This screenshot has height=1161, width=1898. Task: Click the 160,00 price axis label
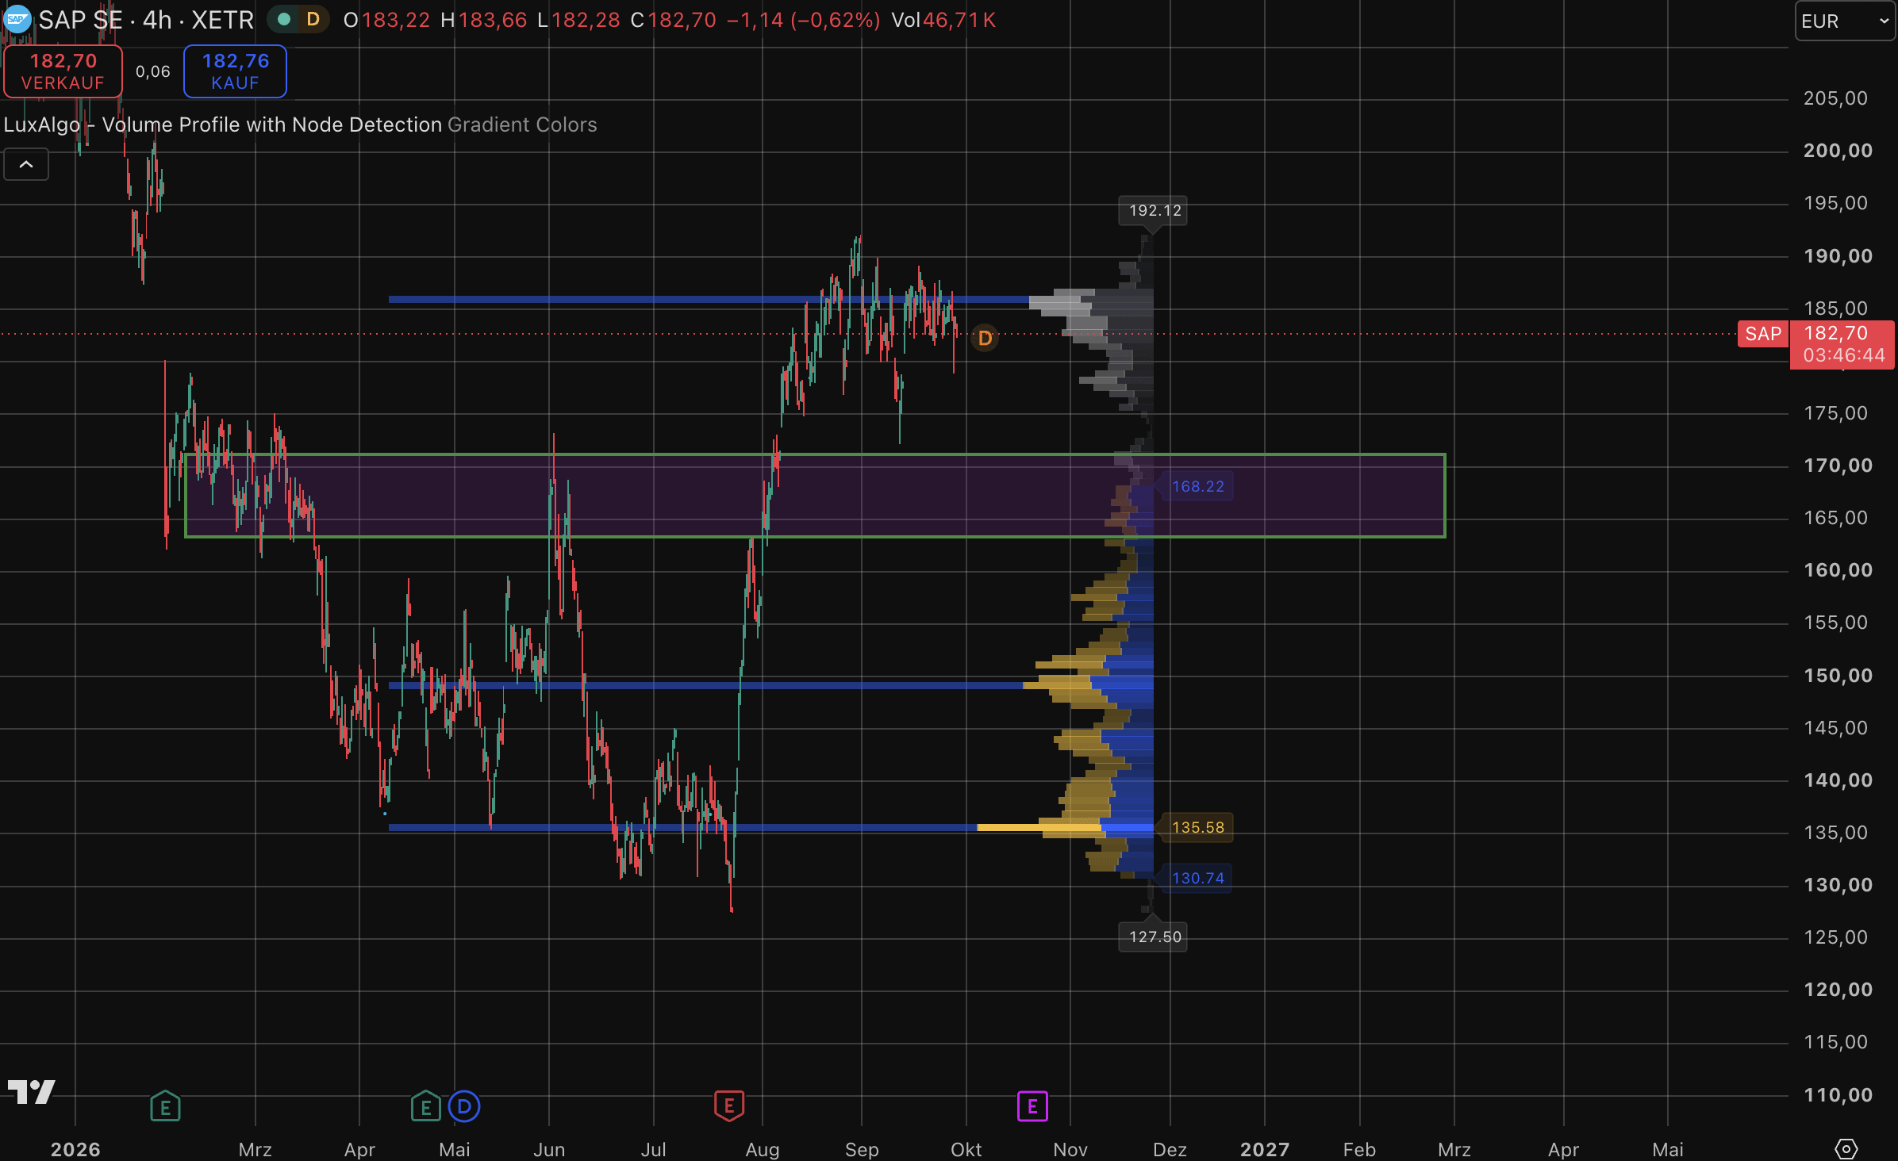(x=1838, y=570)
